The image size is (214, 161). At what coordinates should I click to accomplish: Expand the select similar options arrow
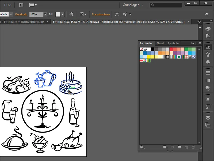click(x=130, y=14)
